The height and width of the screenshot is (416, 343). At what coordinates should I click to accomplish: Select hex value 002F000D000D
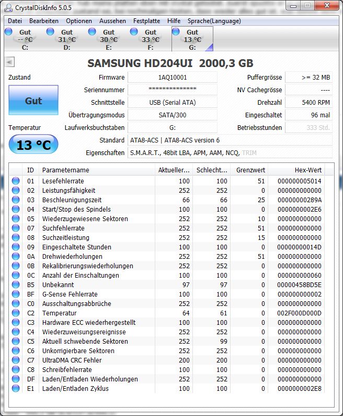click(299, 313)
